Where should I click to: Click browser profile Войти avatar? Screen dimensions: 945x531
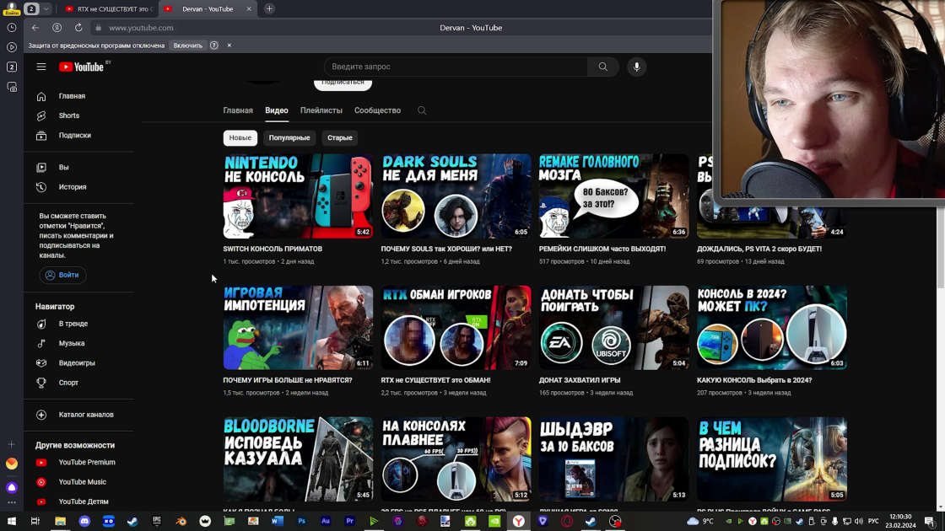coord(12,9)
